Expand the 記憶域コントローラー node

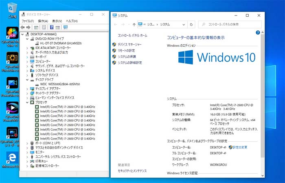[x=27, y=166]
